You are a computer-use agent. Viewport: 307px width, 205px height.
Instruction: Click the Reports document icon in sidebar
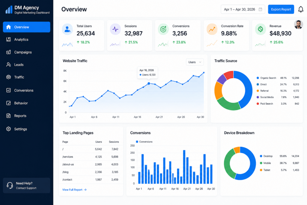(x=8, y=116)
